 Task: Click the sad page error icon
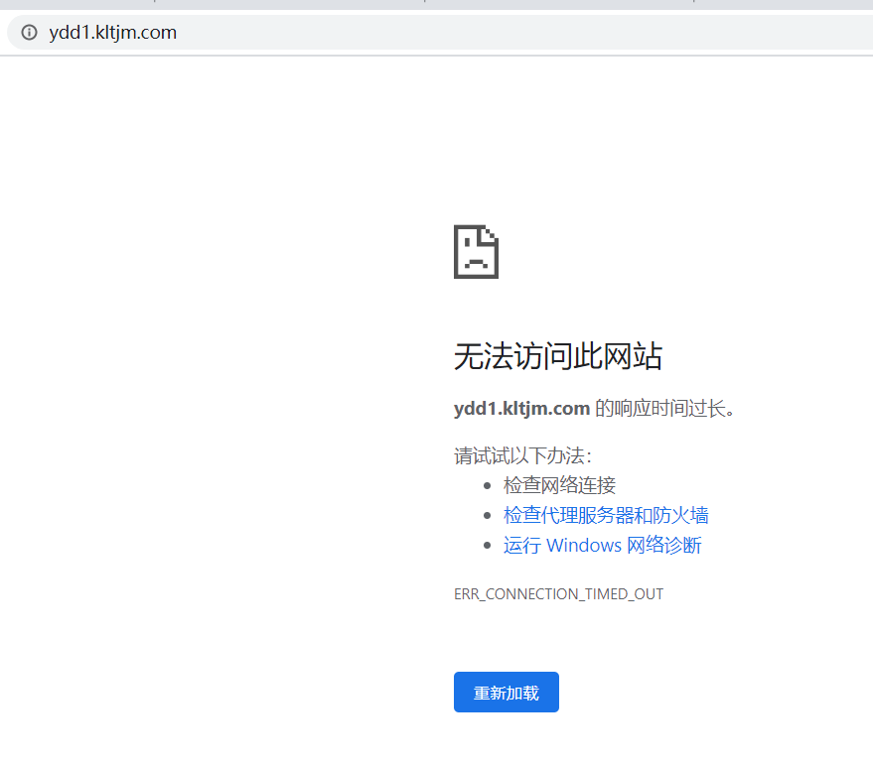(476, 251)
